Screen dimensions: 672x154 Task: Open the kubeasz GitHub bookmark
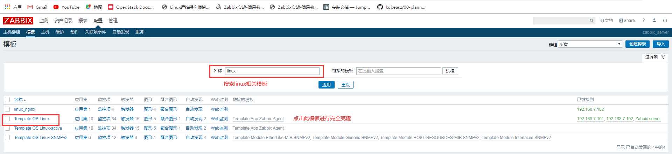click(401, 7)
